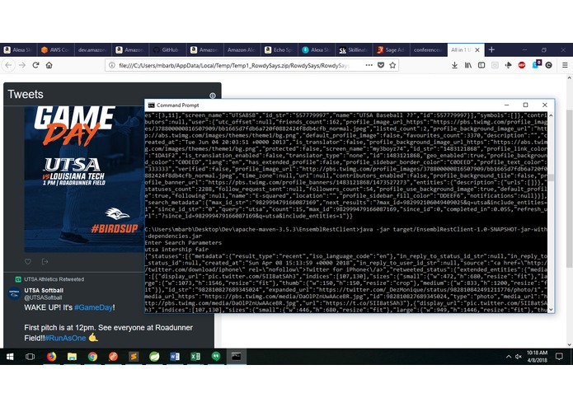Like the Game Day tweet
The height and width of the screenshot is (407, 573).
pyautogui.click(x=28, y=261)
